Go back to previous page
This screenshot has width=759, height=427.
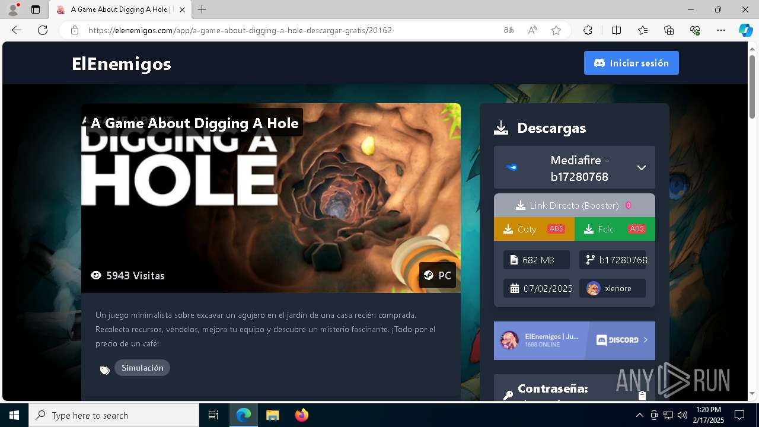17,30
